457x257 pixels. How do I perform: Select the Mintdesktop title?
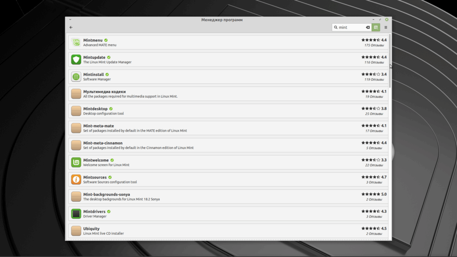click(x=96, y=109)
